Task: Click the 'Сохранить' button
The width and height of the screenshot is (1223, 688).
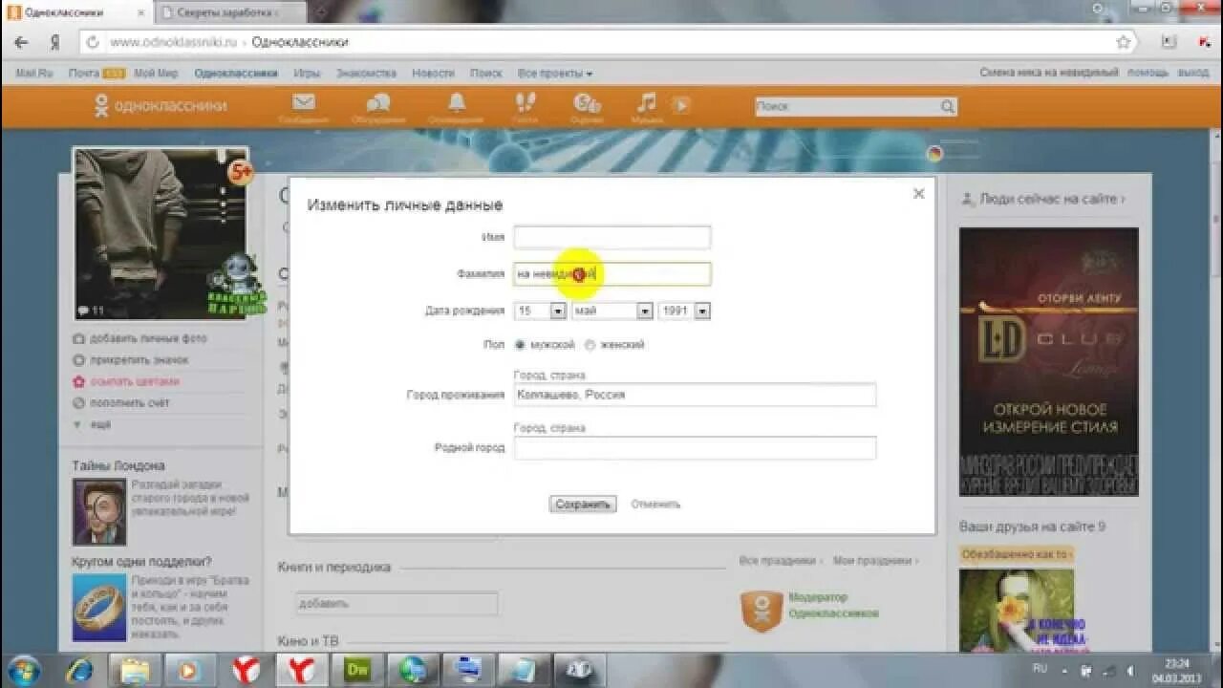Action: pos(583,504)
